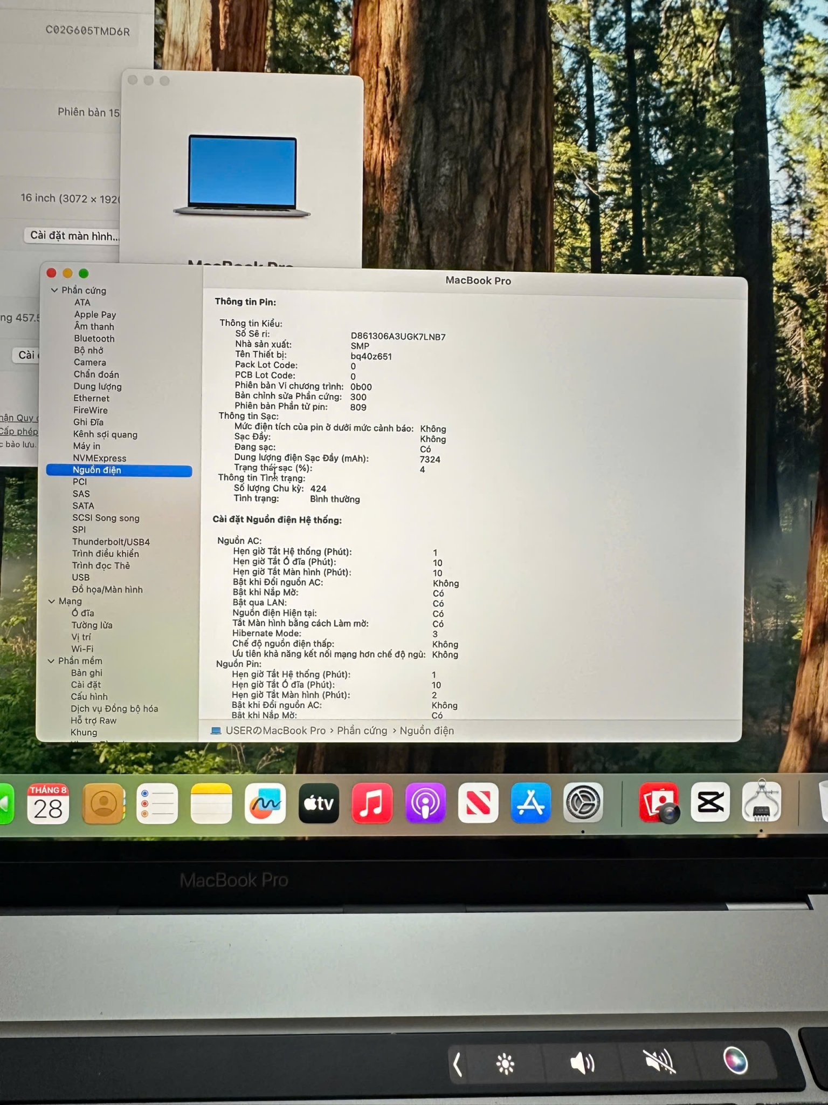
Task: Select PCI in sidebar
Action: (x=80, y=482)
